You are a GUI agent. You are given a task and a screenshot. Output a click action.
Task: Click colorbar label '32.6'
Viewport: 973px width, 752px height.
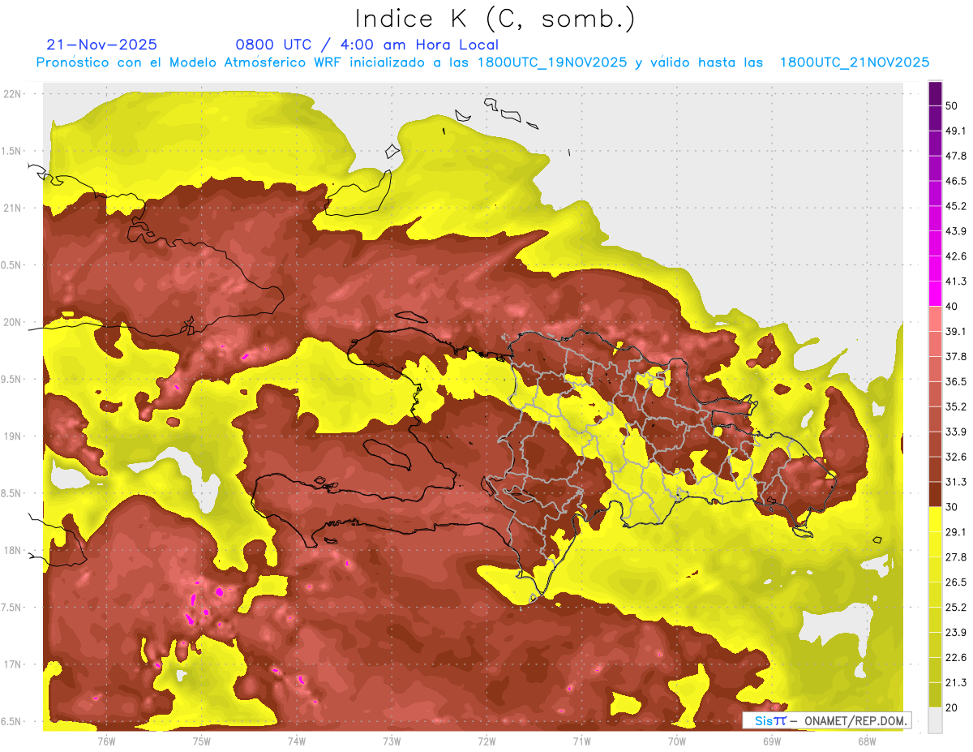click(x=955, y=457)
